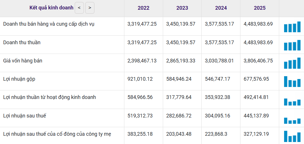The image size is (304, 144).
Task: Click the next period arrow button
Action: pyautogui.click(x=90, y=8)
